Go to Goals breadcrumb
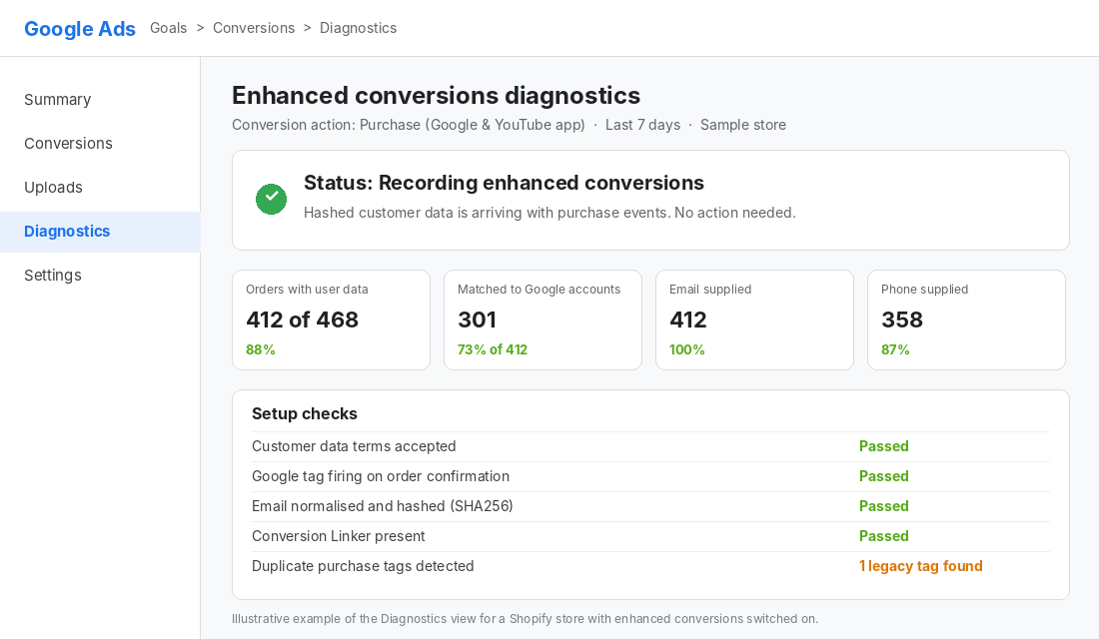The height and width of the screenshot is (639, 1099). (168, 28)
